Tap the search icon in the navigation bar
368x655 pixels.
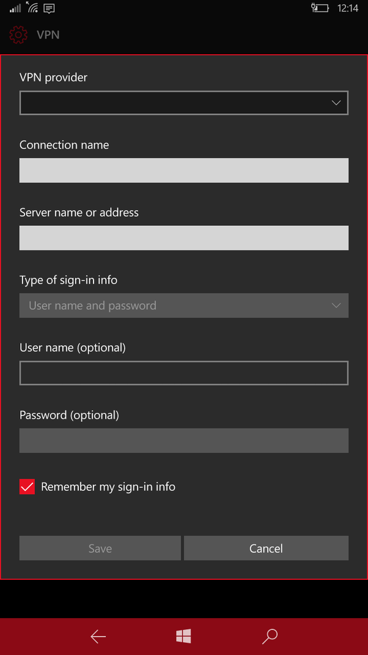(x=270, y=637)
